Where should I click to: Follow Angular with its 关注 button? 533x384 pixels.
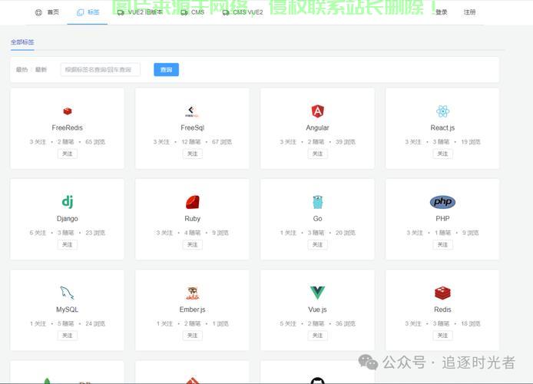point(317,154)
